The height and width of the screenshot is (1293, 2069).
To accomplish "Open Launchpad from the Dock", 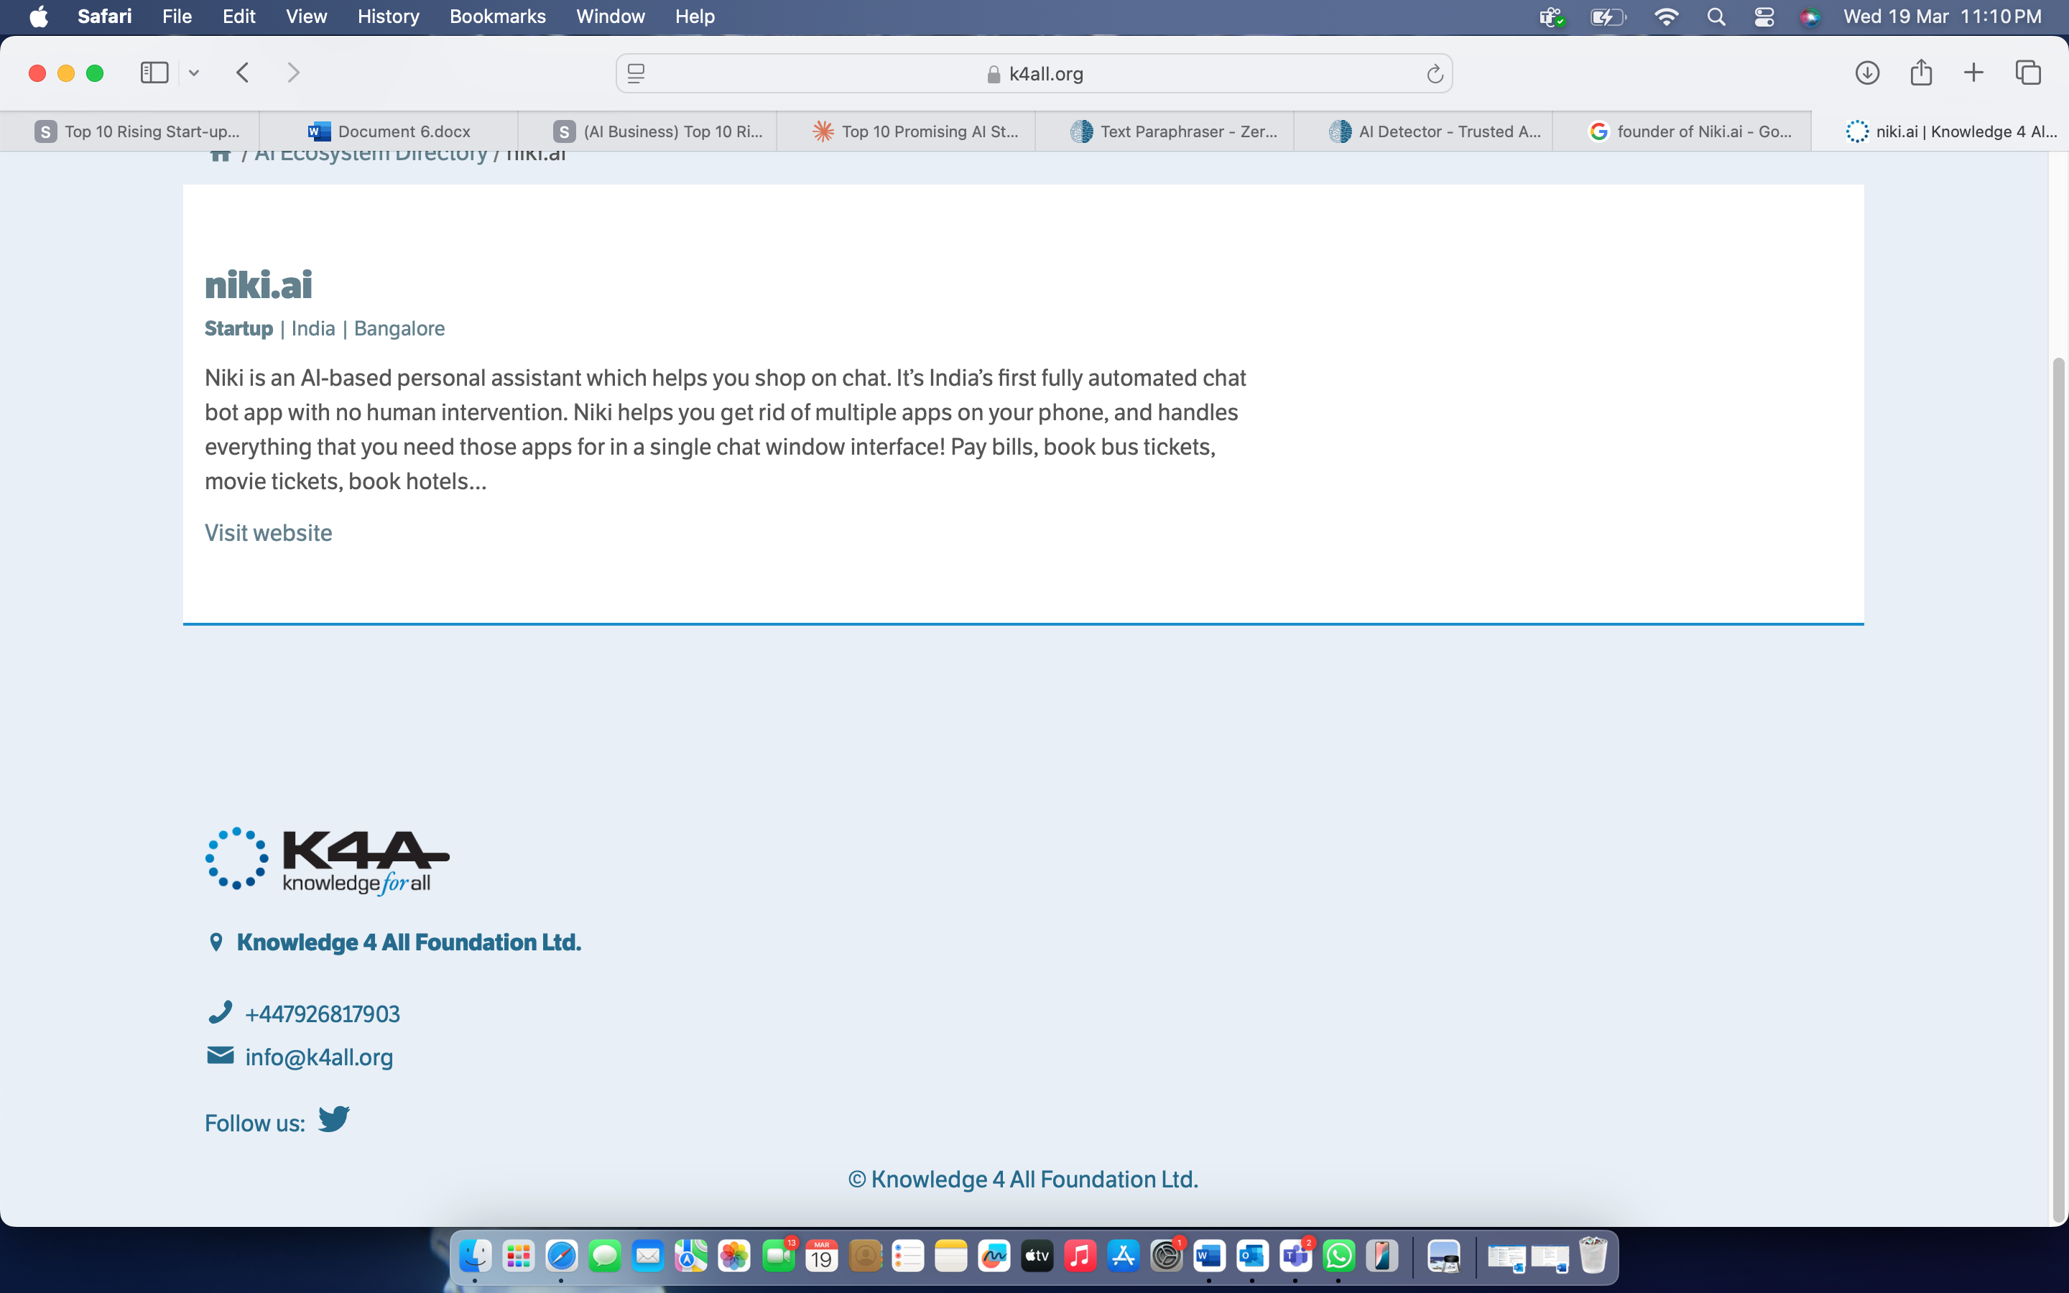I will pyautogui.click(x=518, y=1256).
